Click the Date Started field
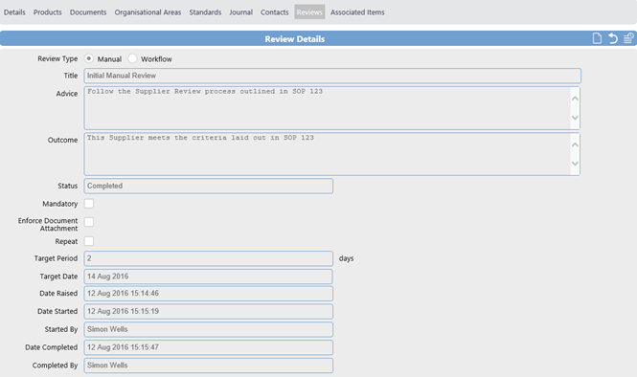 coord(209,311)
